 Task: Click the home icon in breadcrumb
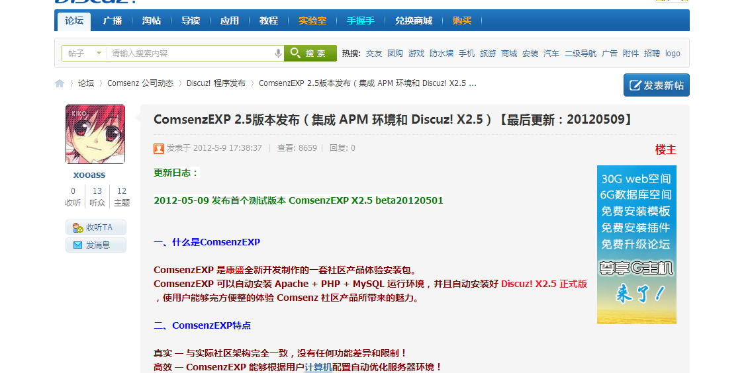click(x=60, y=83)
